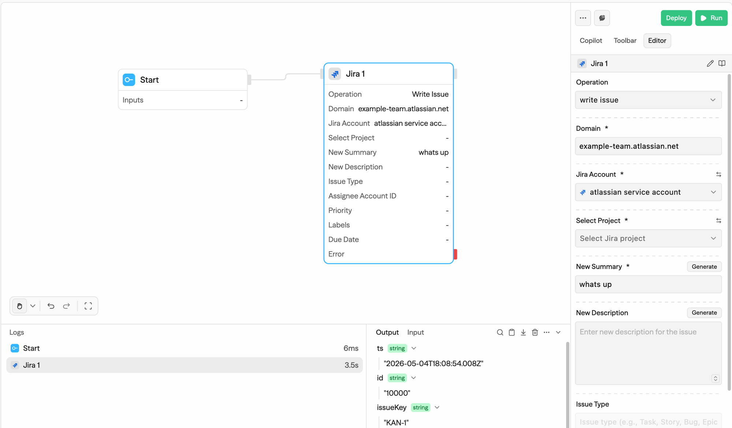
Task: Click the description text area resize stepper
Action: (x=715, y=379)
